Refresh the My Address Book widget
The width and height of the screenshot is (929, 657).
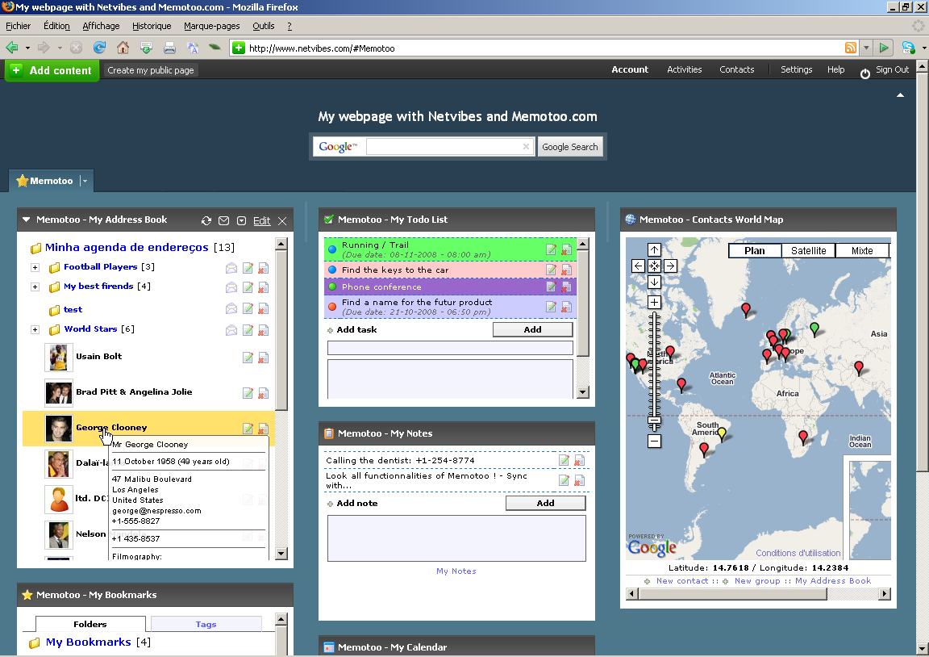pos(206,220)
